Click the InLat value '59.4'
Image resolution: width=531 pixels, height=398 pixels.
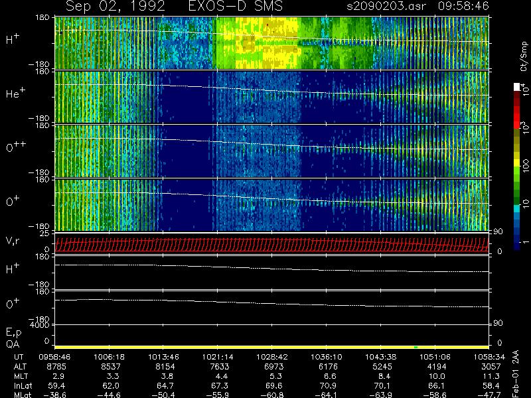(57, 386)
